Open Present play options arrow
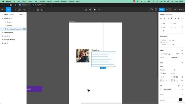 click(x=177, y=10)
